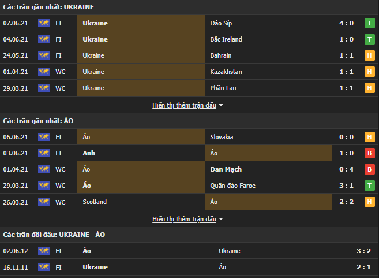Open the Scotland vs Áo 2:2 match

pyautogui.click(x=173, y=202)
